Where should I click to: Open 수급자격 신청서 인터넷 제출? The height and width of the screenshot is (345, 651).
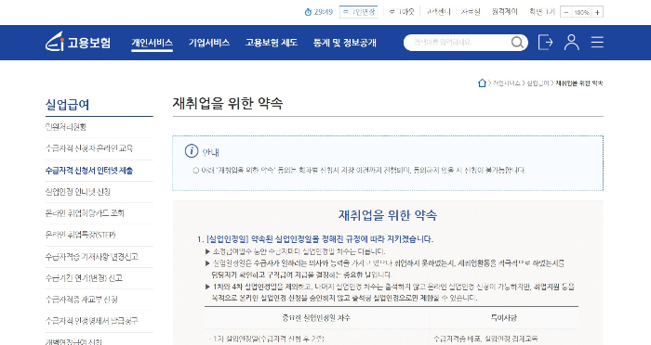click(x=89, y=171)
